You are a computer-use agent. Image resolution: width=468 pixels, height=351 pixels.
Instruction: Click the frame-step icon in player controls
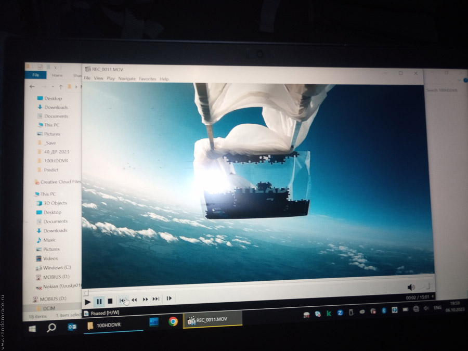tap(169, 298)
